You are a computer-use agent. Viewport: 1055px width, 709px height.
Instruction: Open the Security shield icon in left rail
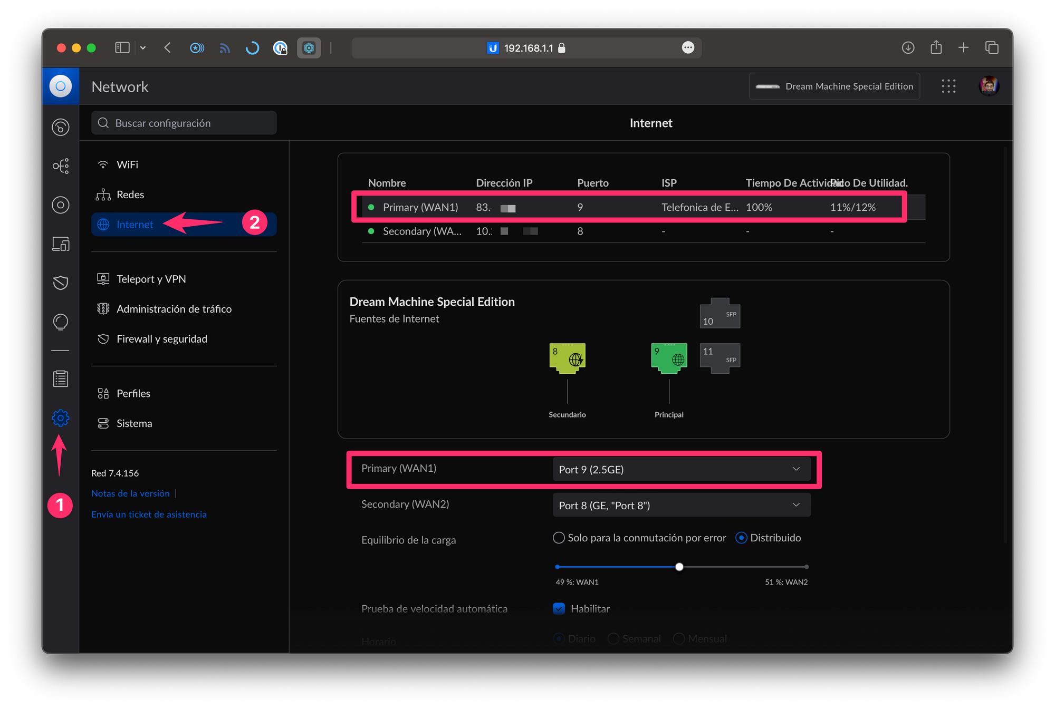(x=61, y=283)
